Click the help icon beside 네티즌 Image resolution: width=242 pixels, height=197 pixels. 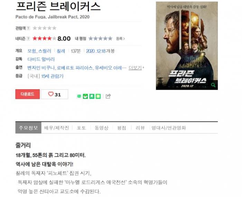[28, 38]
